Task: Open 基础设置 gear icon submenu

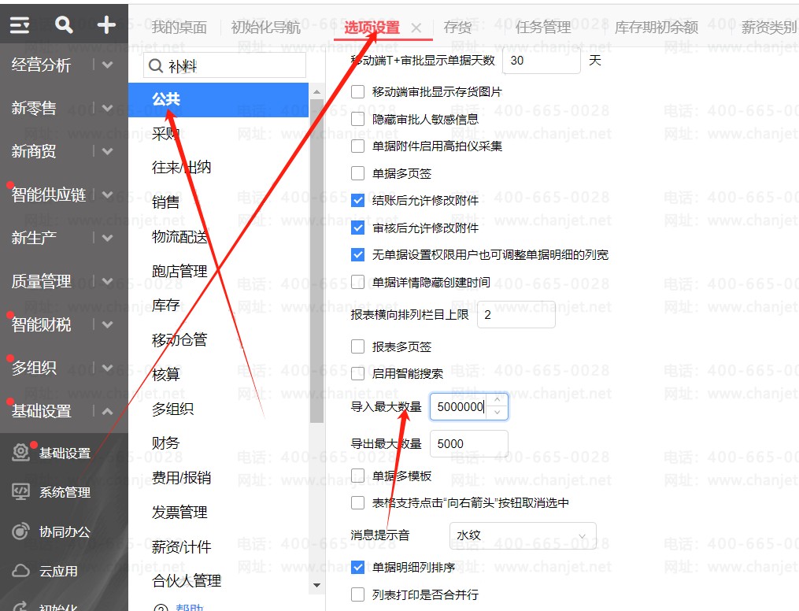Action: click(x=20, y=453)
